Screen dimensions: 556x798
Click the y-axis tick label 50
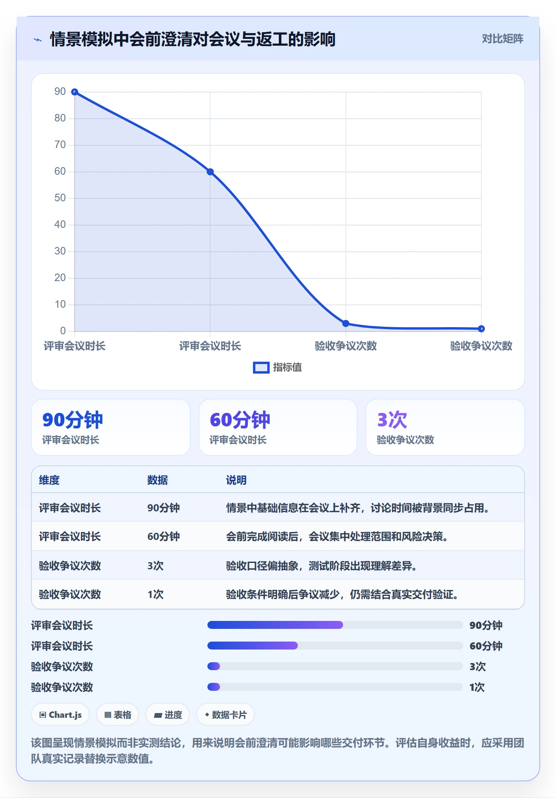(x=60, y=198)
